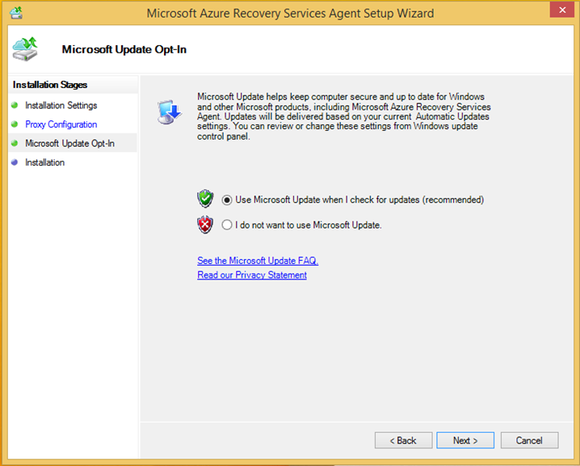
Task: Click green bullet beside Proxy Configuration
Action: point(15,124)
